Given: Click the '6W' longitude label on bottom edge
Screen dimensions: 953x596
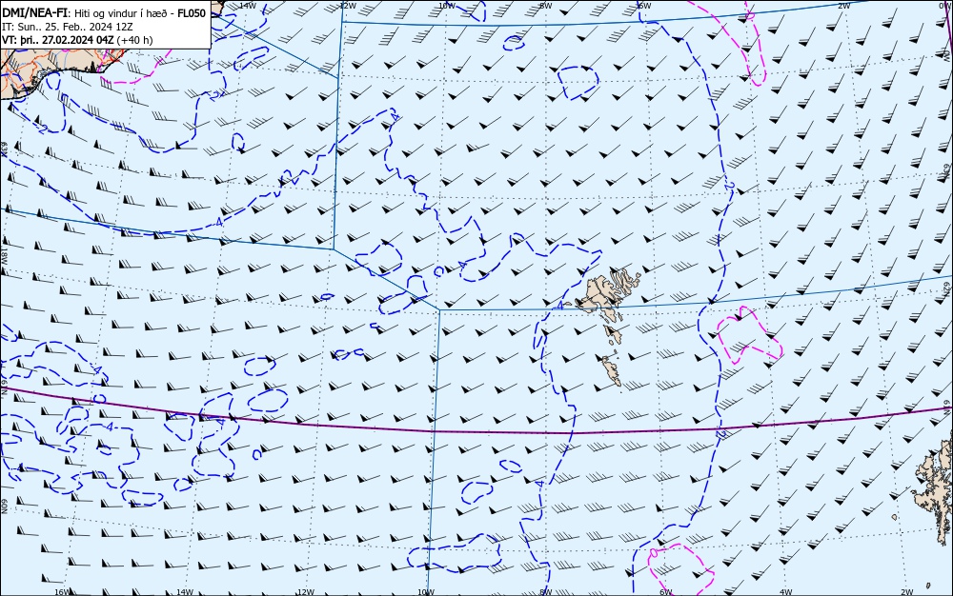Looking at the screenshot, I should pyautogui.click(x=666, y=592).
